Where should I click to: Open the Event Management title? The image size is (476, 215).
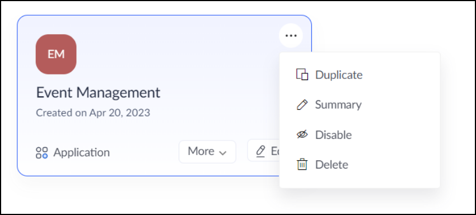98,92
